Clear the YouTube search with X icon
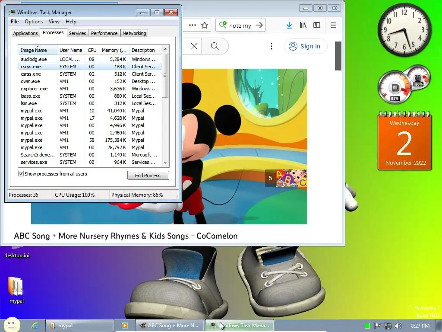Viewport: 442px width, 332px height. (x=194, y=46)
